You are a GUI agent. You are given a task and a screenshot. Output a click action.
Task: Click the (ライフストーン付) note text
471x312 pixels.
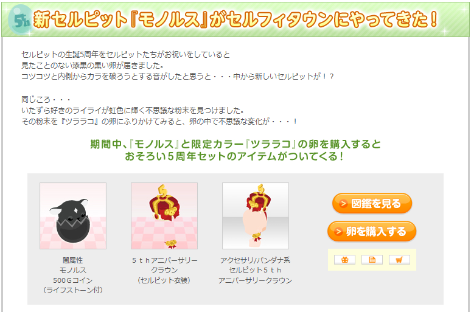click(x=73, y=290)
